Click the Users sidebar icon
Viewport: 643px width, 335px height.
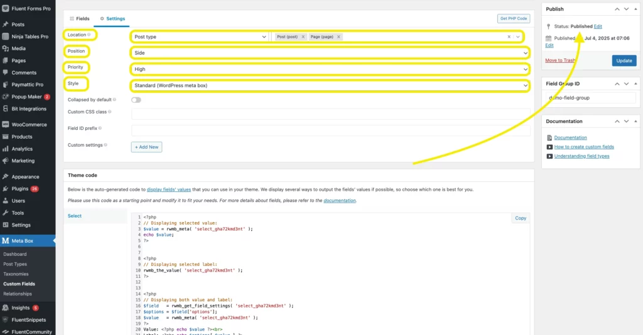point(5,201)
